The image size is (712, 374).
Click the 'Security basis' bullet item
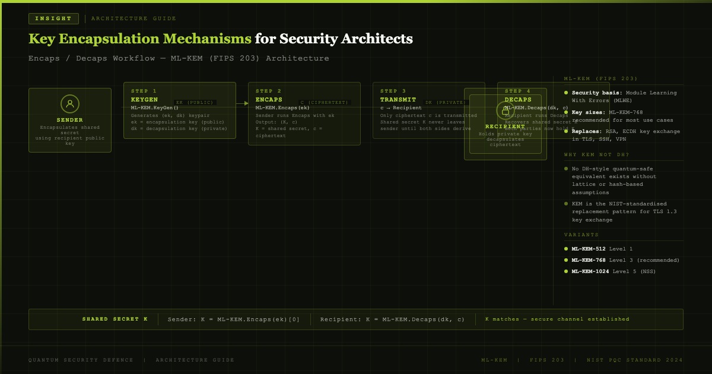click(624, 97)
